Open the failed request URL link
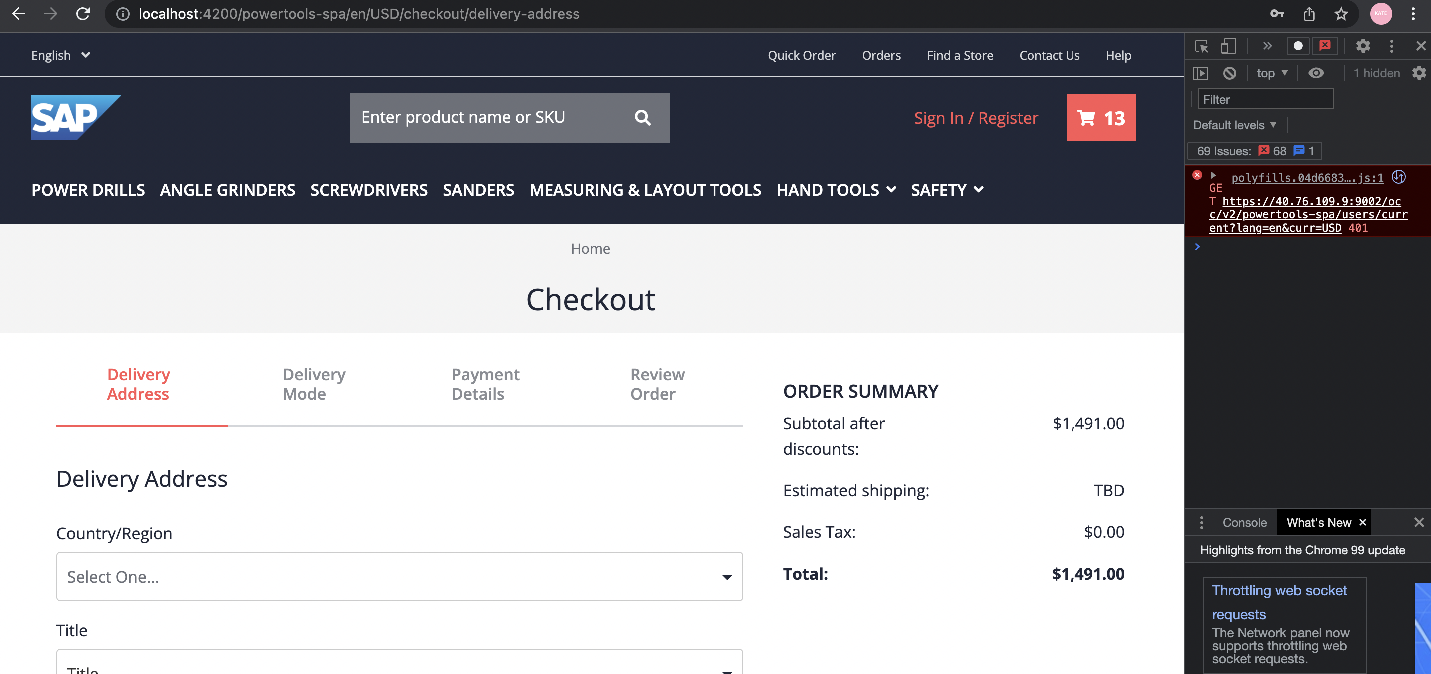The width and height of the screenshot is (1431, 674). point(1308,215)
